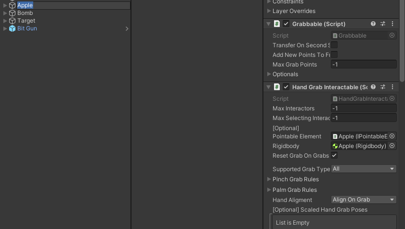The image size is (405, 229).
Task: Click the Max Grab Points label
Action: [x=295, y=64]
